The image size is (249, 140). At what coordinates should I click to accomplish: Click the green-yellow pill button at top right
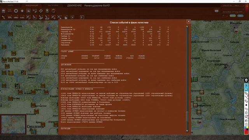pyautogui.click(x=233, y=16)
